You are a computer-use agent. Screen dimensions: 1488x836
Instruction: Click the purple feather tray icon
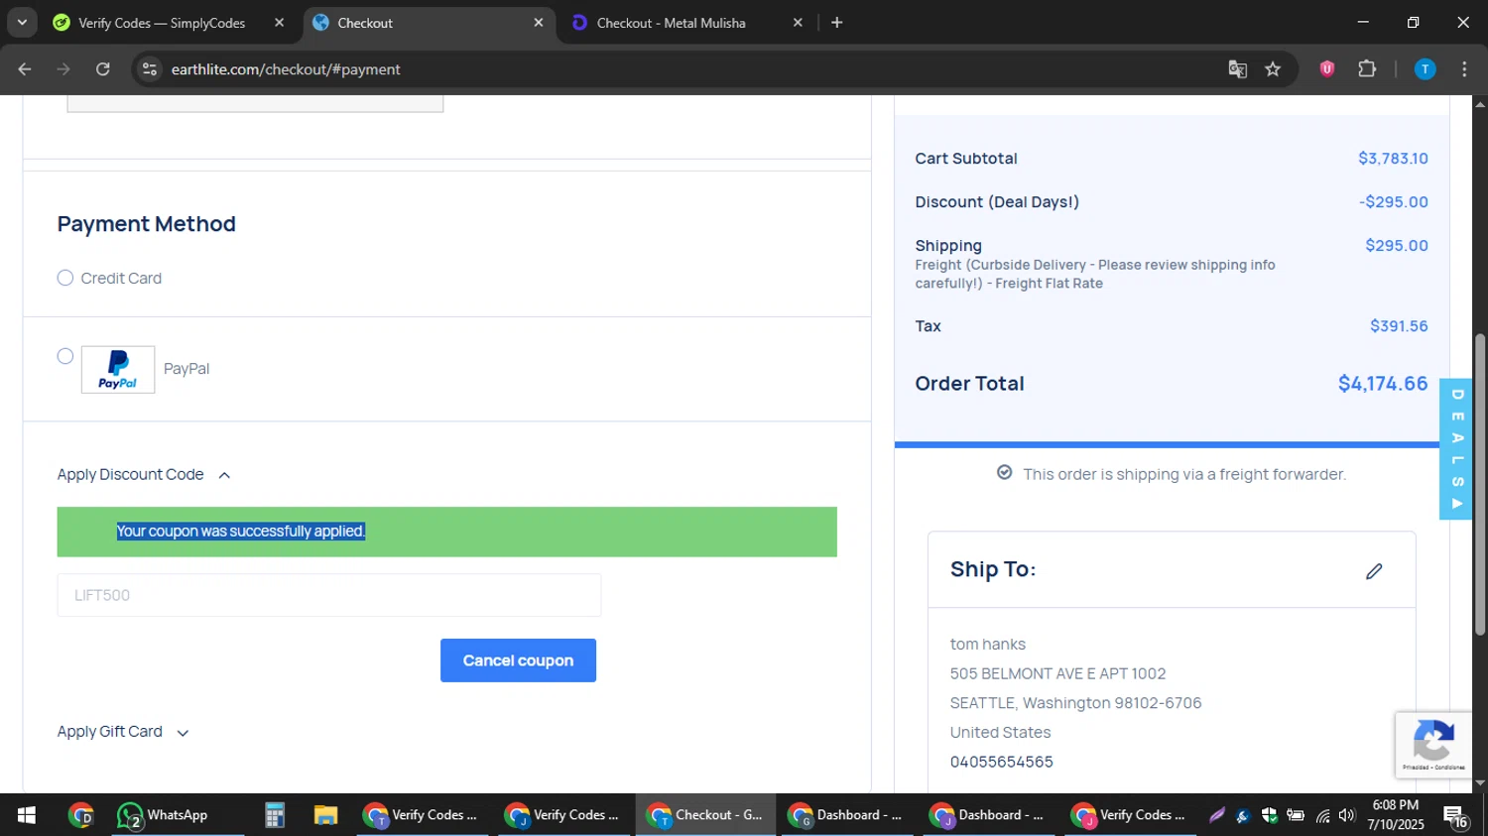point(1216,815)
